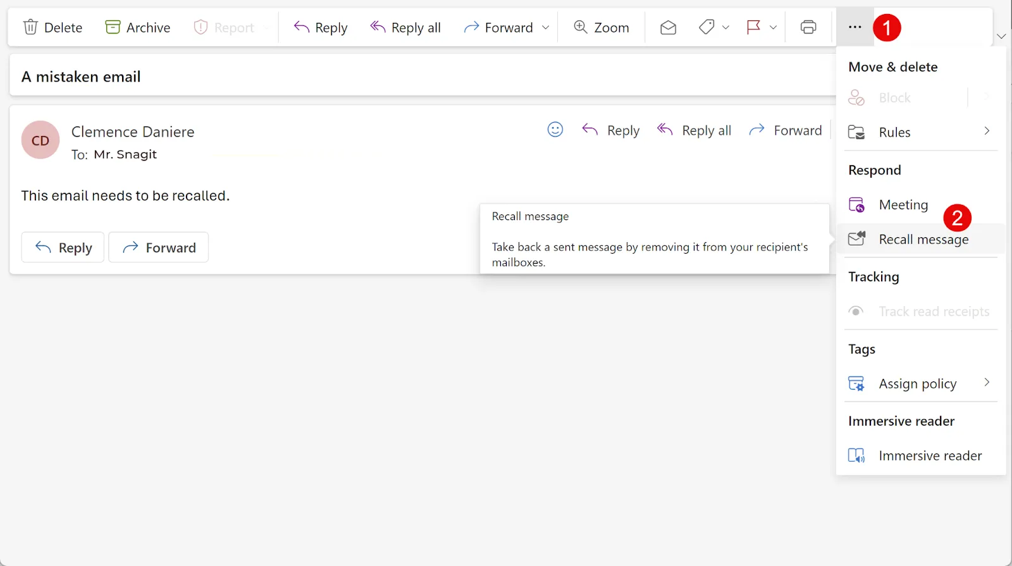The image size is (1012, 566).
Task: Click the Categorize tag icon
Action: click(707, 27)
